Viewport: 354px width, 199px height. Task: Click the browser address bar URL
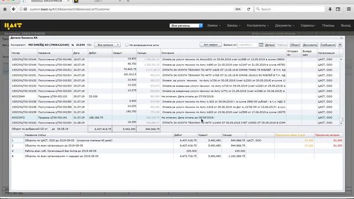point(70,9)
